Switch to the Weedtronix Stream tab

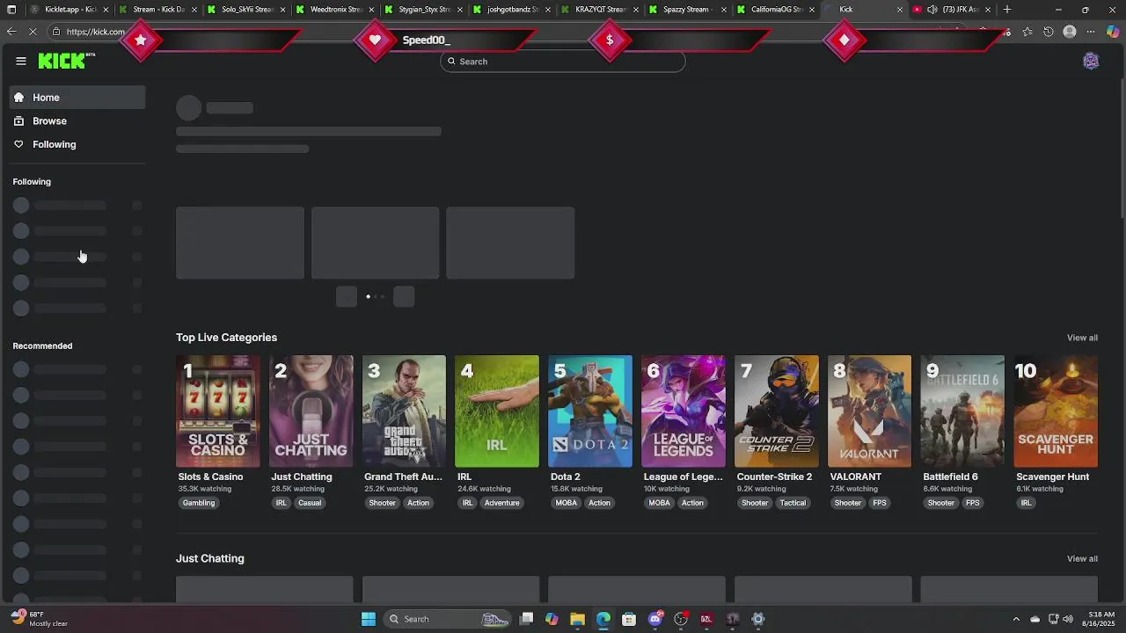click(x=333, y=10)
